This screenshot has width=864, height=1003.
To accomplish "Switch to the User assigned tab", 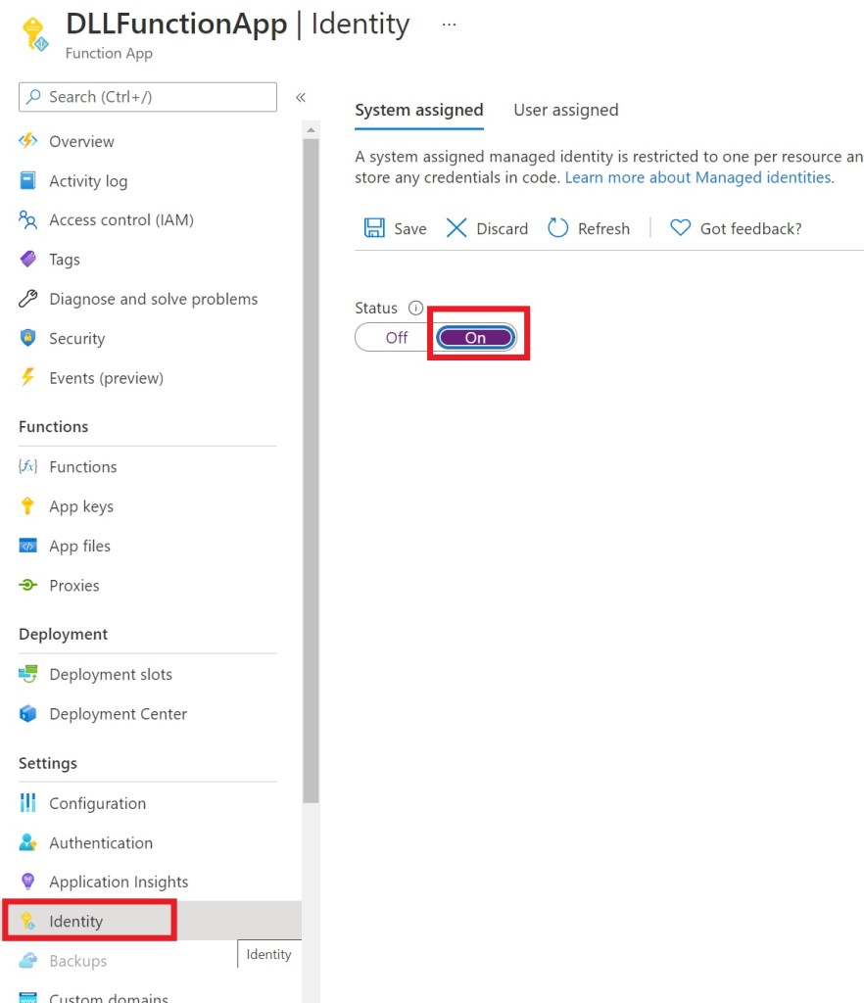I will click(x=565, y=110).
